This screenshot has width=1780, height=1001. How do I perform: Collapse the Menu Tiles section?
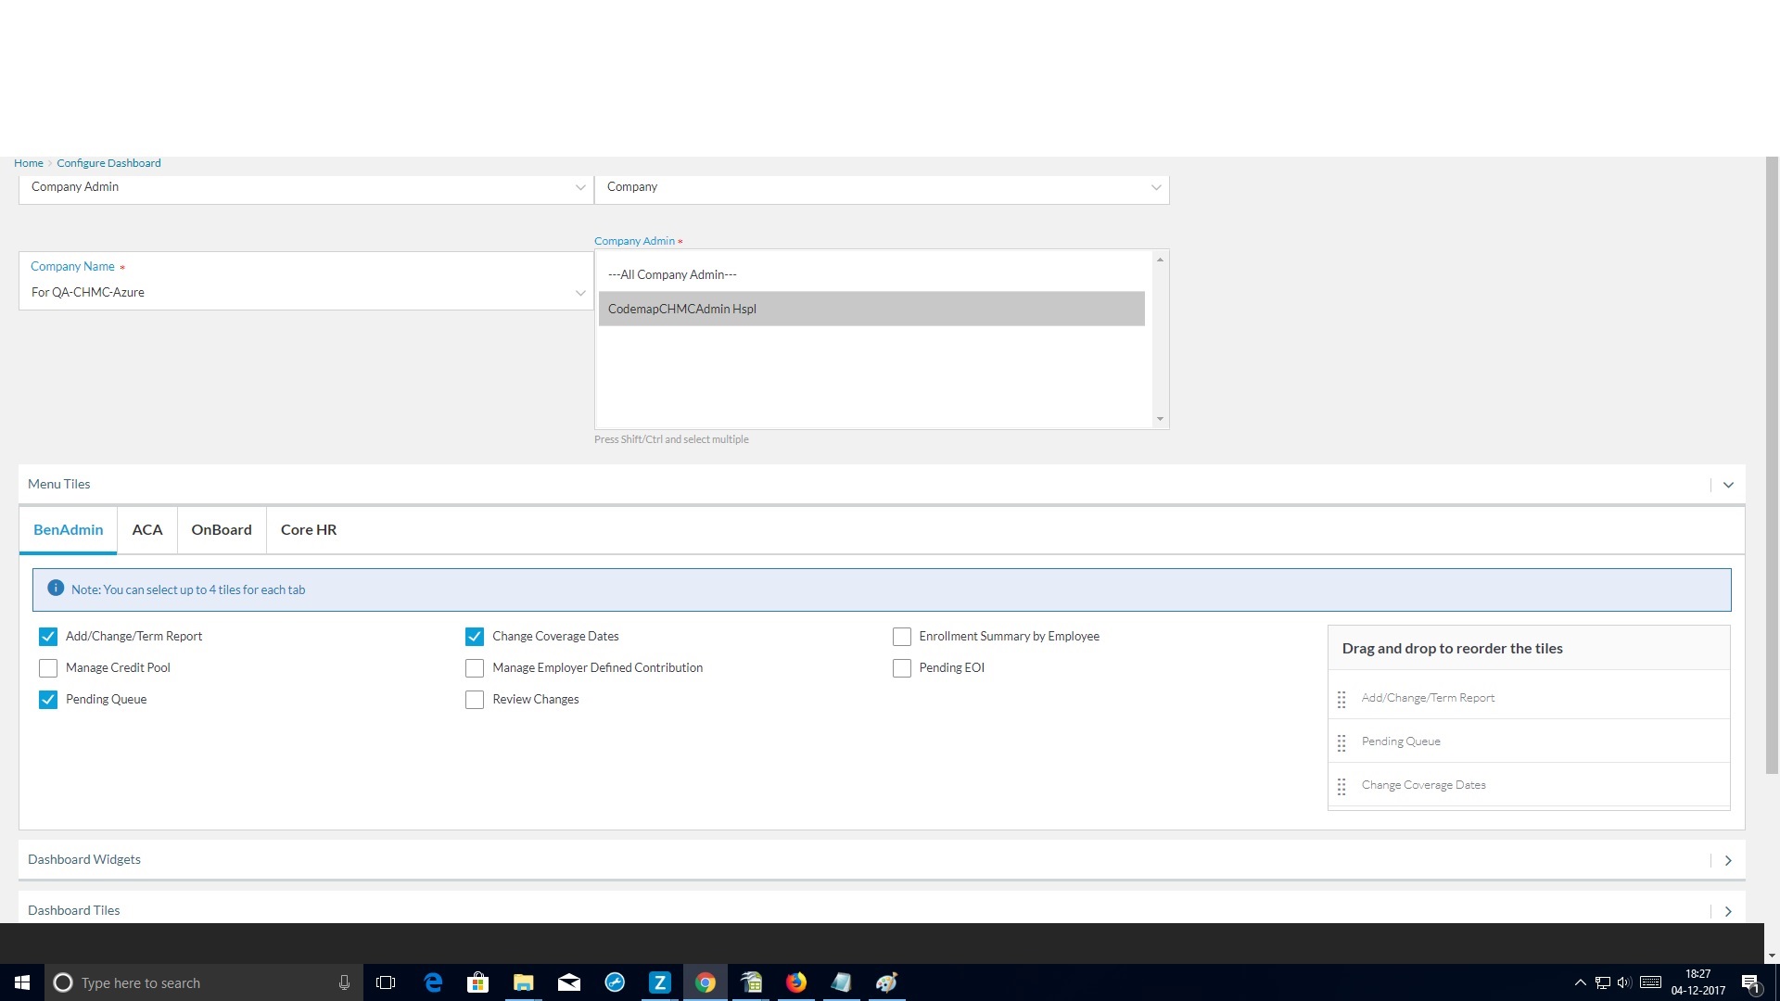(1728, 485)
